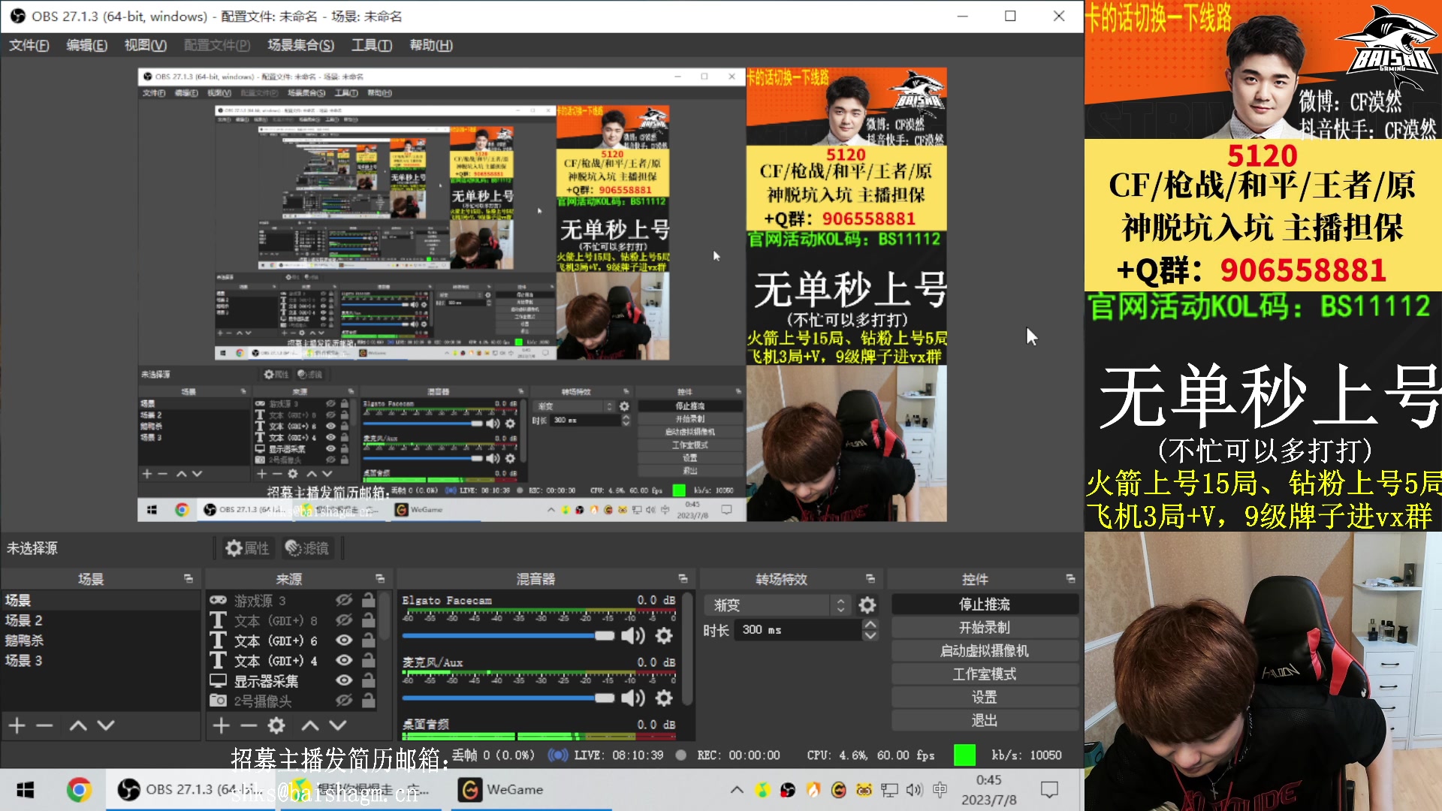Pop out the 控件 dock panel
This screenshot has height=811, width=1442.
[1070, 578]
